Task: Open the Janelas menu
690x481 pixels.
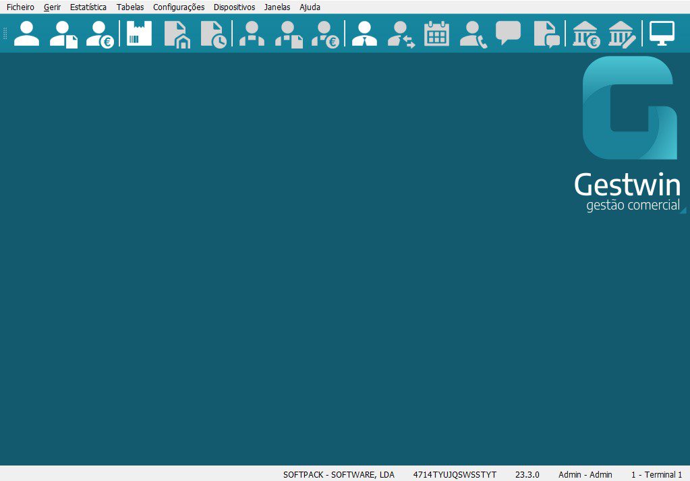Action: [277, 7]
